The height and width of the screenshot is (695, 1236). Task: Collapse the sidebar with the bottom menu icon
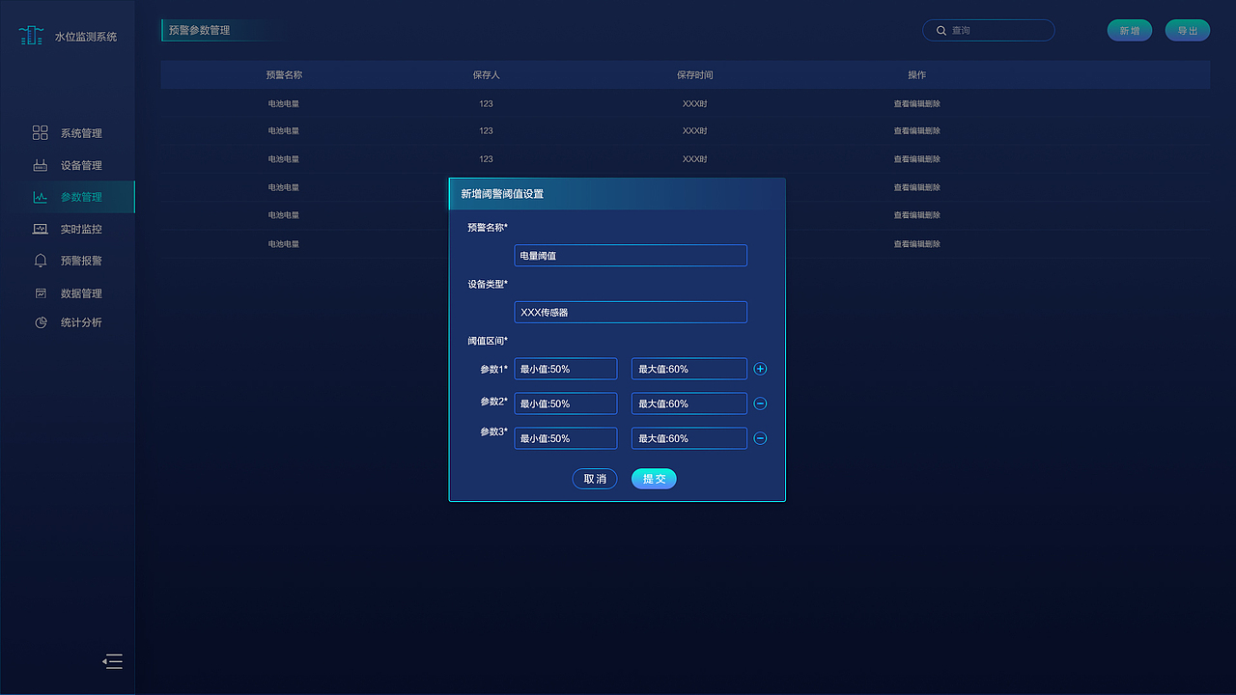[113, 661]
